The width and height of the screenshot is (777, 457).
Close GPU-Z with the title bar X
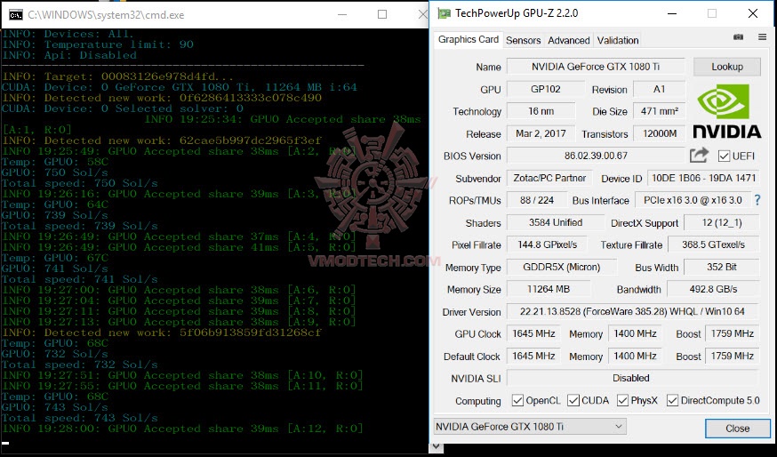(x=753, y=14)
